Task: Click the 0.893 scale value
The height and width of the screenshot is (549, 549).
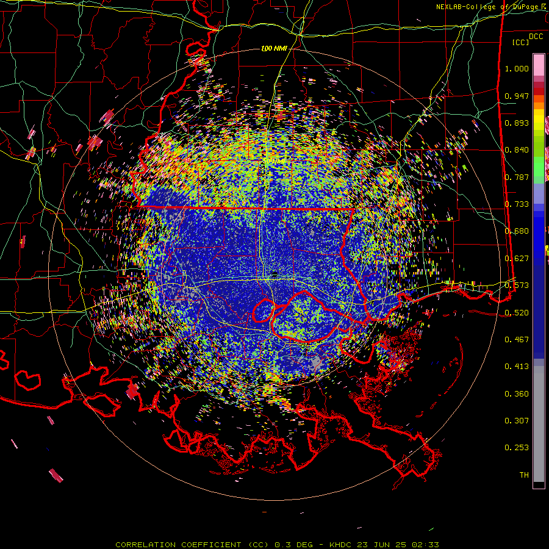Action: coord(517,123)
